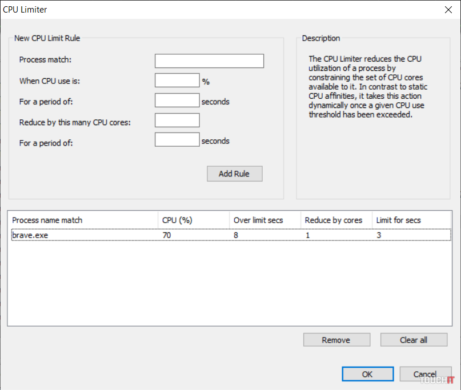The image size is (461, 390).
Task: Click the over limit value 8 in rule row
Action: point(236,235)
